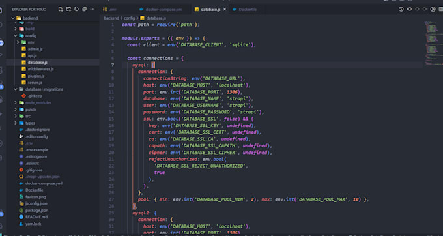443x236 pixels.
Task: Click the 'EXPLORER: PORTFOLIO' panel title
Action: (29, 9)
